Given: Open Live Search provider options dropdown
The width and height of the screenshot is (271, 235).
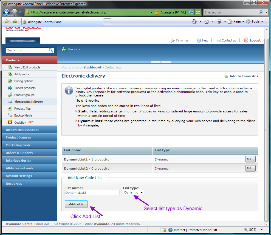Looking at the screenshot, I should pyautogui.click(x=266, y=12).
